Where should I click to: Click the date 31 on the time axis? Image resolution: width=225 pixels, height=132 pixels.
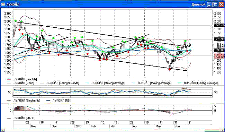coord(176,122)
